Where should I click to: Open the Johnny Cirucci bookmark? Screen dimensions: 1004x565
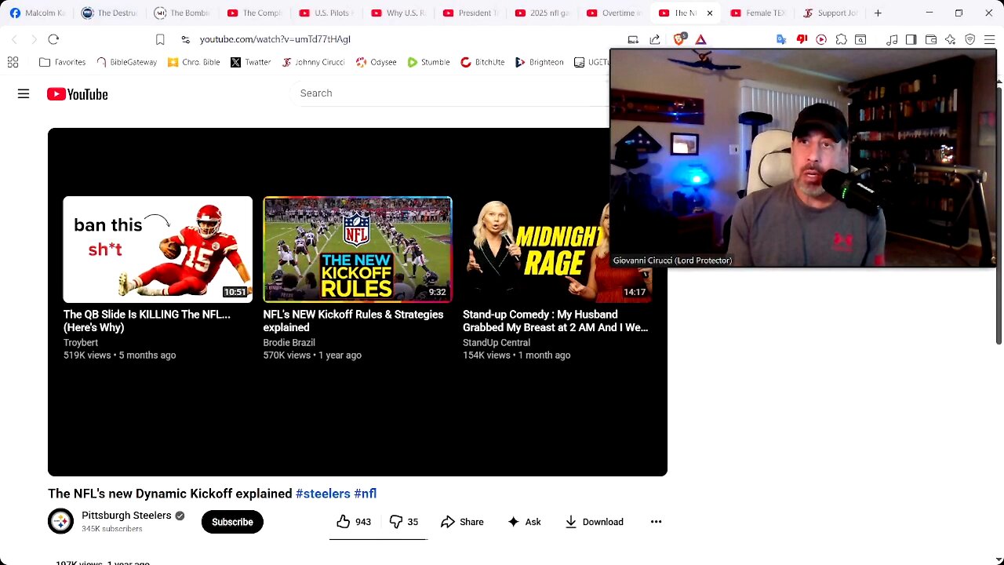point(313,62)
